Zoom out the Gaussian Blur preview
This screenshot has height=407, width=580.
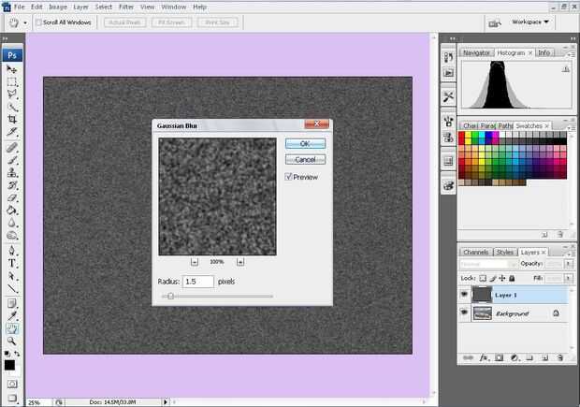pyautogui.click(x=194, y=262)
